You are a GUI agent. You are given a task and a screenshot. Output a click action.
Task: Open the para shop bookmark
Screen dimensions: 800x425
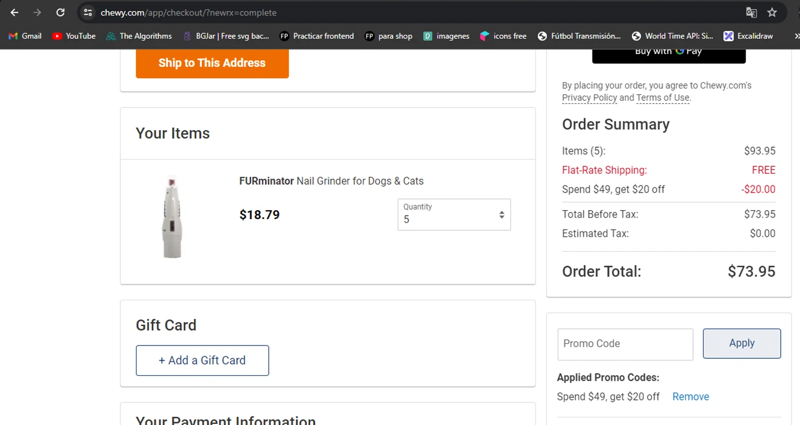pyautogui.click(x=388, y=36)
